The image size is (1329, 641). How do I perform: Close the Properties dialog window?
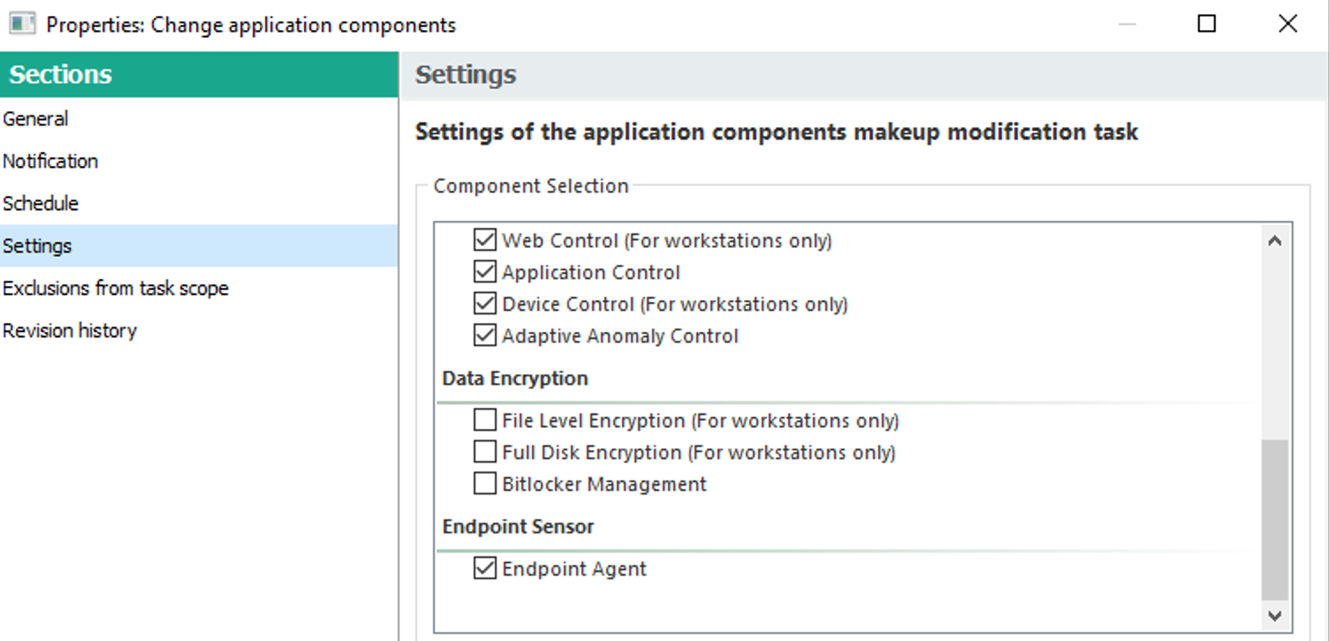[x=1287, y=24]
